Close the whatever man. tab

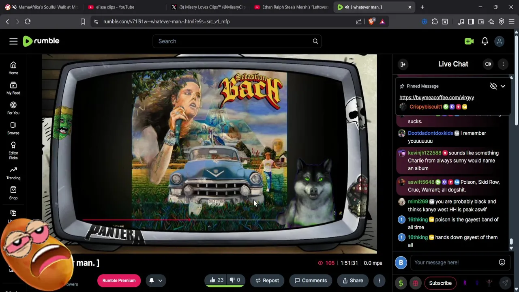[410, 7]
